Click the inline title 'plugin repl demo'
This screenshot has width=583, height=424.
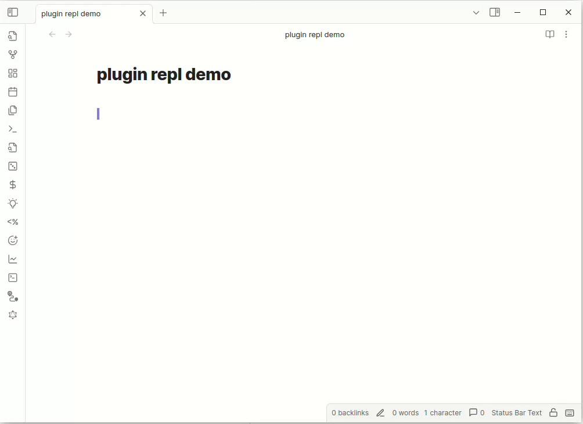164,75
